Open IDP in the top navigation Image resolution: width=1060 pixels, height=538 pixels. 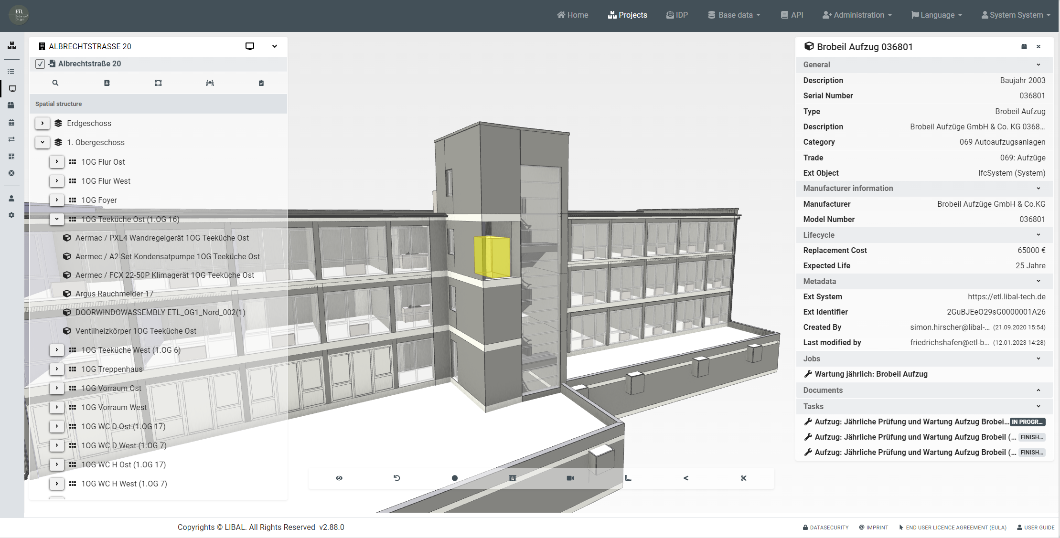677,15
